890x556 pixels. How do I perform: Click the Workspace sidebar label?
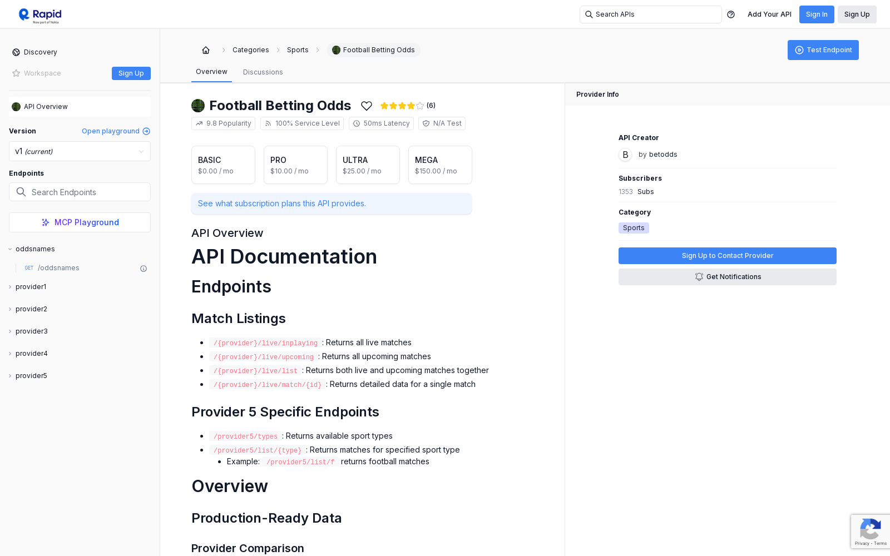(x=42, y=73)
